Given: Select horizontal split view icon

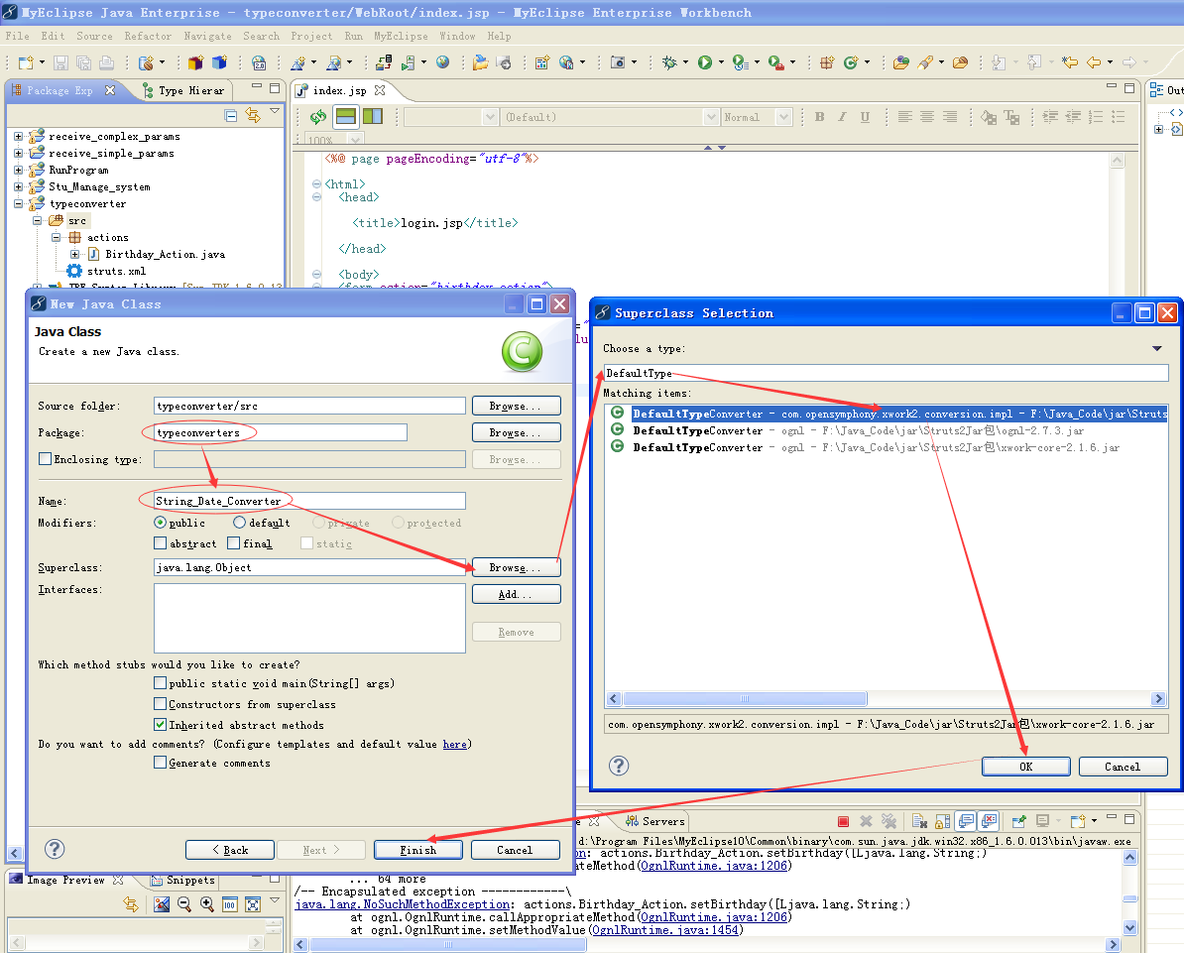Looking at the screenshot, I should point(346,116).
